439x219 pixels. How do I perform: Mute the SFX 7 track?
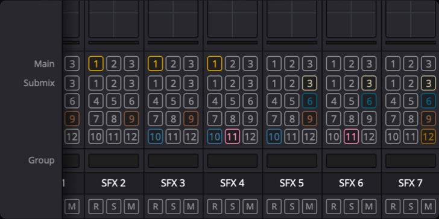tap(428, 206)
